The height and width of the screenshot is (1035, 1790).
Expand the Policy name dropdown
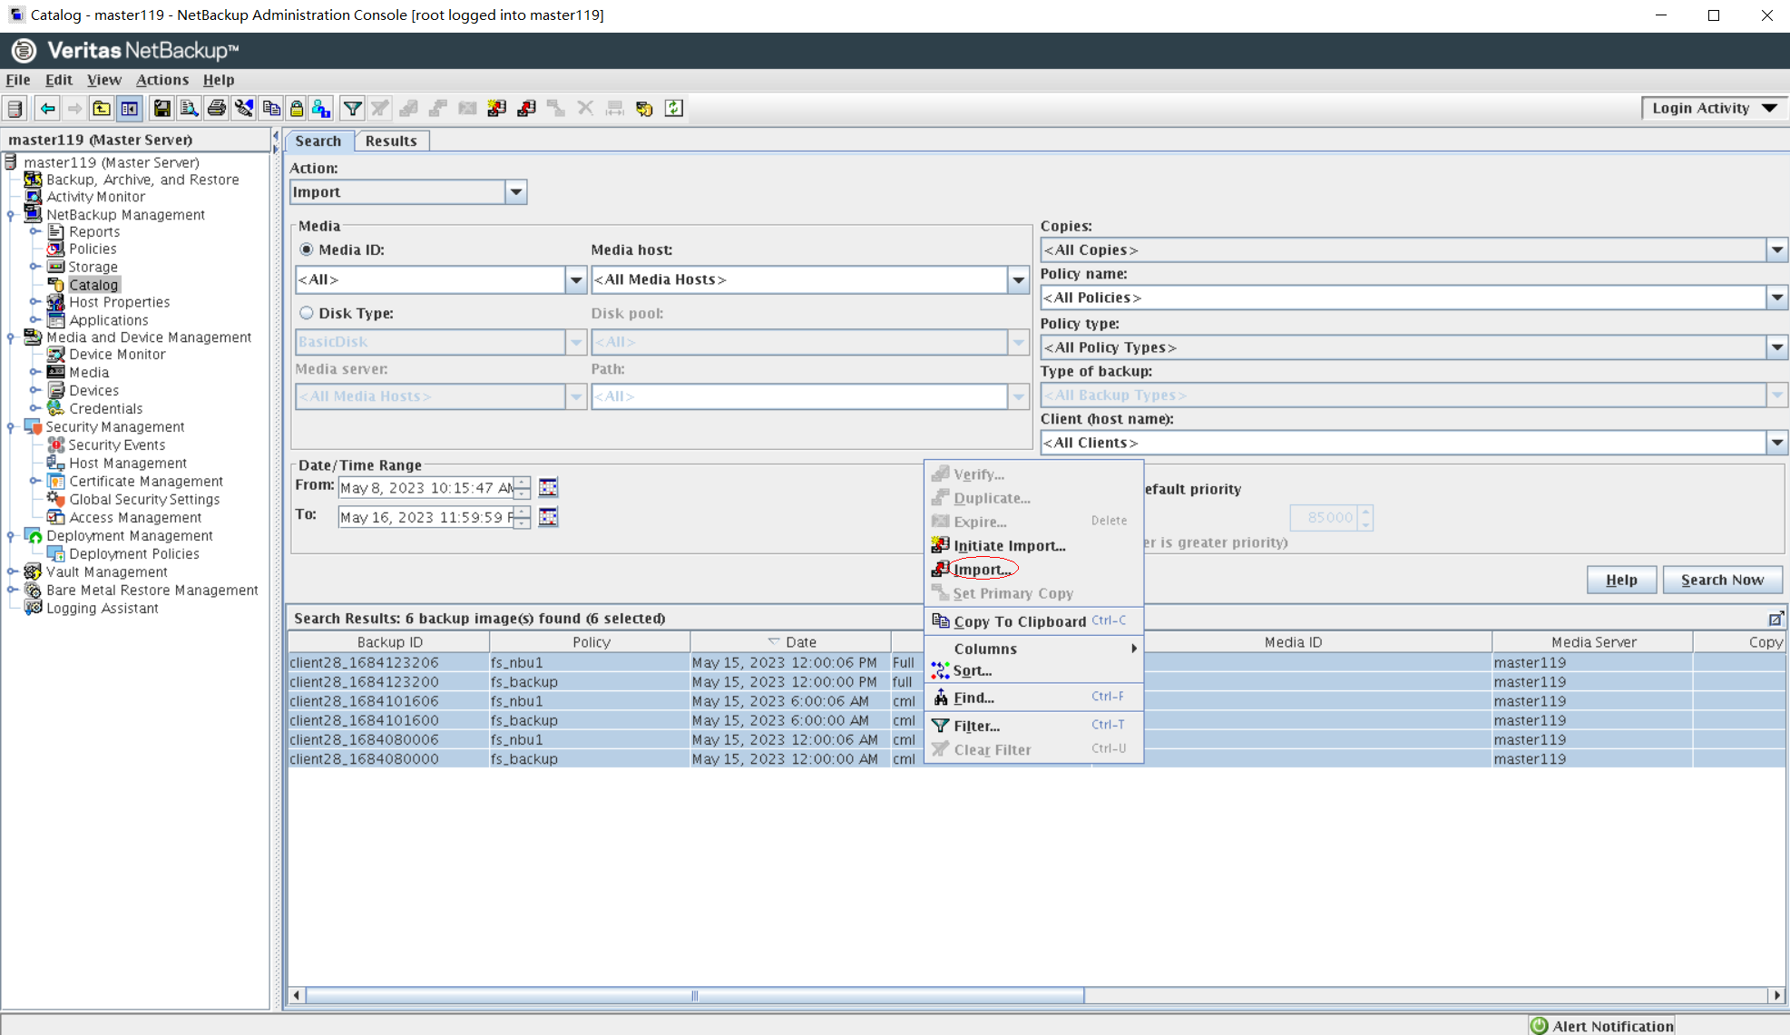point(1776,298)
